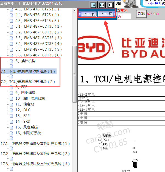
Task: Click page icon beside 5.2、EMS 487+6DT35
Action: pos(12,32)
